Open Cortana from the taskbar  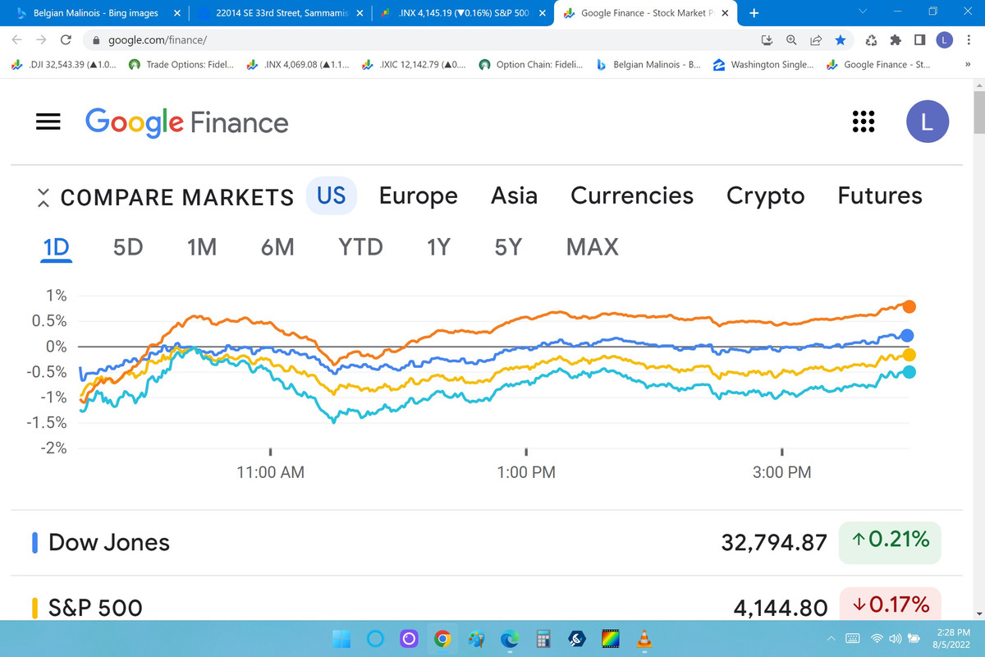click(375, 638)
